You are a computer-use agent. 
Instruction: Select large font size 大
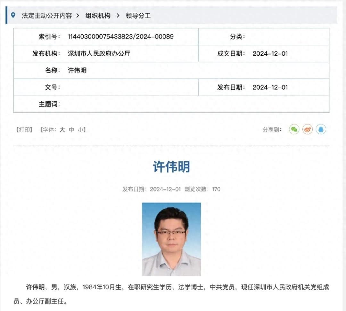[62, 130]
